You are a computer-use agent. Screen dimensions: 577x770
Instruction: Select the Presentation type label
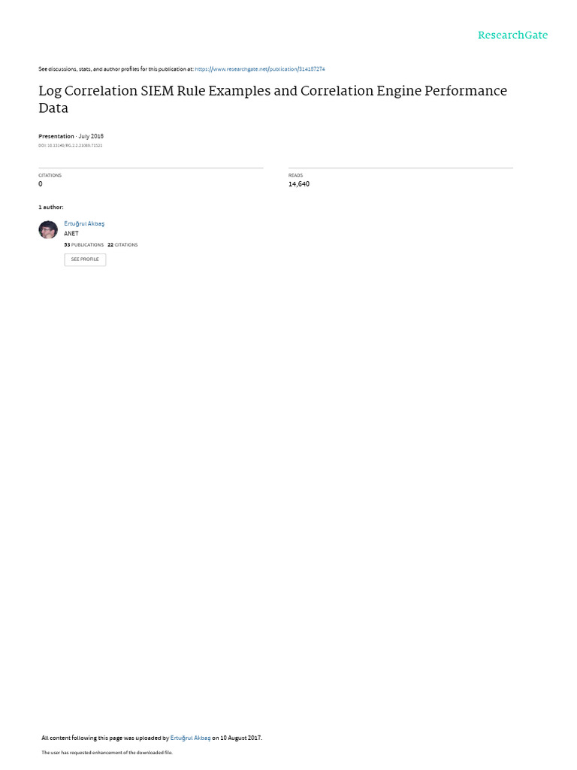pyautogui.click(x=56, y=137)
